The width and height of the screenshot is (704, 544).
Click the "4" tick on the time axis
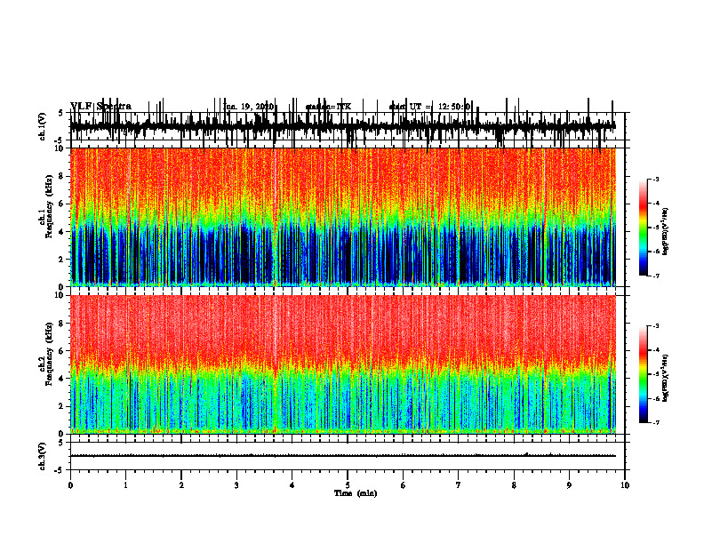(x=292, y=485)
